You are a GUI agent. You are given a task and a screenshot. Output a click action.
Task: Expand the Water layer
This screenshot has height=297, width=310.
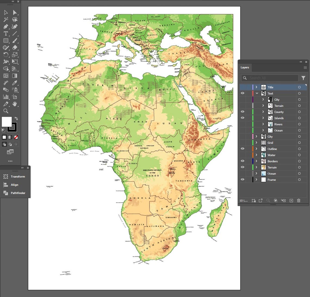click(256, 155)
